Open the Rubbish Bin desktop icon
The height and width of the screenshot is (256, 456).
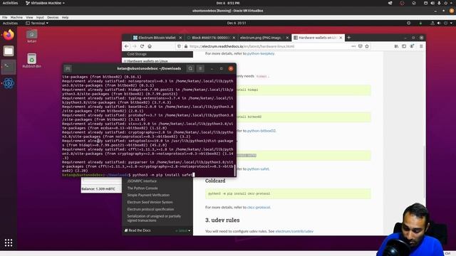(x=31, y=60)
